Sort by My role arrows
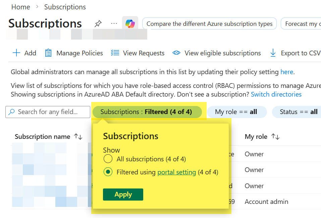 click(275, 136)
